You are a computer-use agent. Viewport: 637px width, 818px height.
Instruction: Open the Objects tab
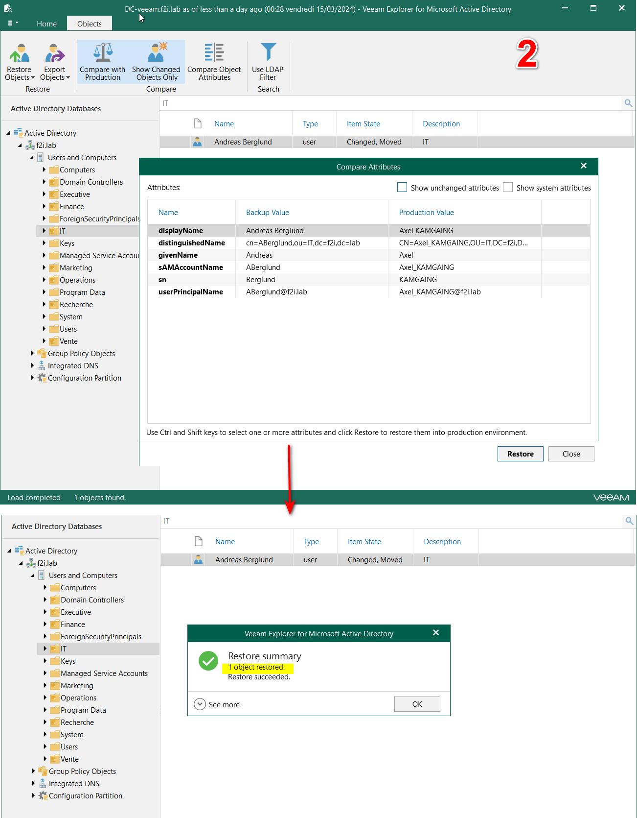pos(90,24)
